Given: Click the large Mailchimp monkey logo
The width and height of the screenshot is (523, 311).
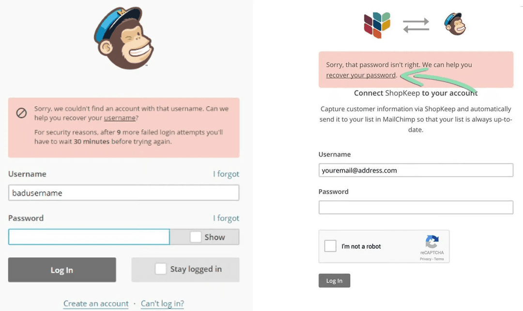Looking at the screenshot, I should pos(124,38).
